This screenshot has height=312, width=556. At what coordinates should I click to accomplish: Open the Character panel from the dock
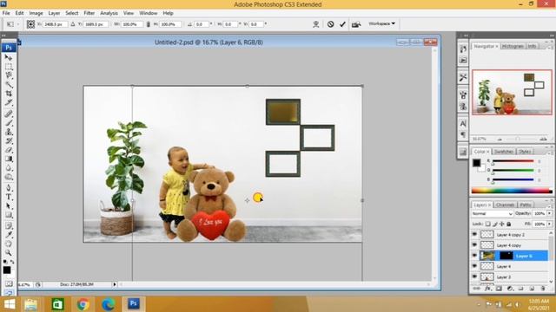[463, 123]
